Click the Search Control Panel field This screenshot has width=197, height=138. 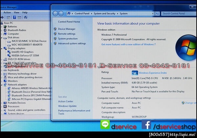point(179,13)
